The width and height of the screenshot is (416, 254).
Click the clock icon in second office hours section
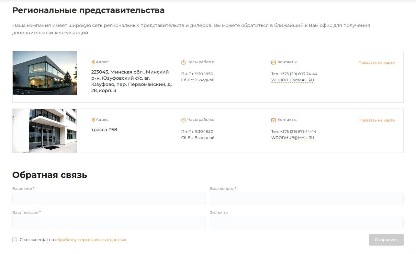(x=183, y=120)
